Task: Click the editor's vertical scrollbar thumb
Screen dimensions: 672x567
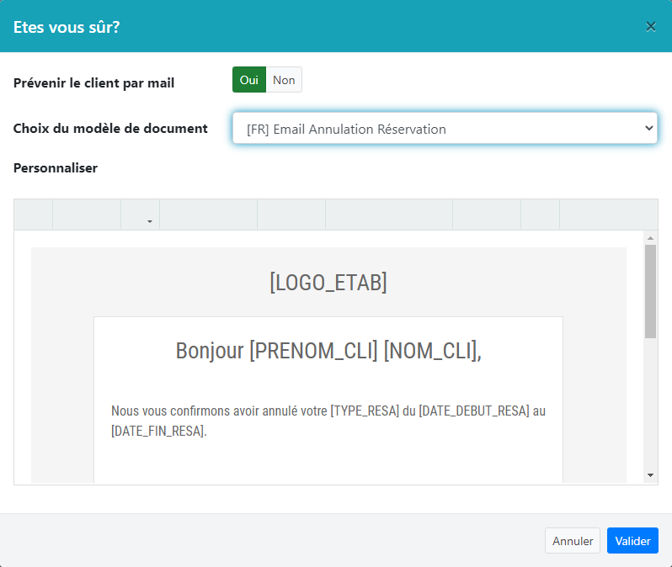Action: [x=650, y=290]
